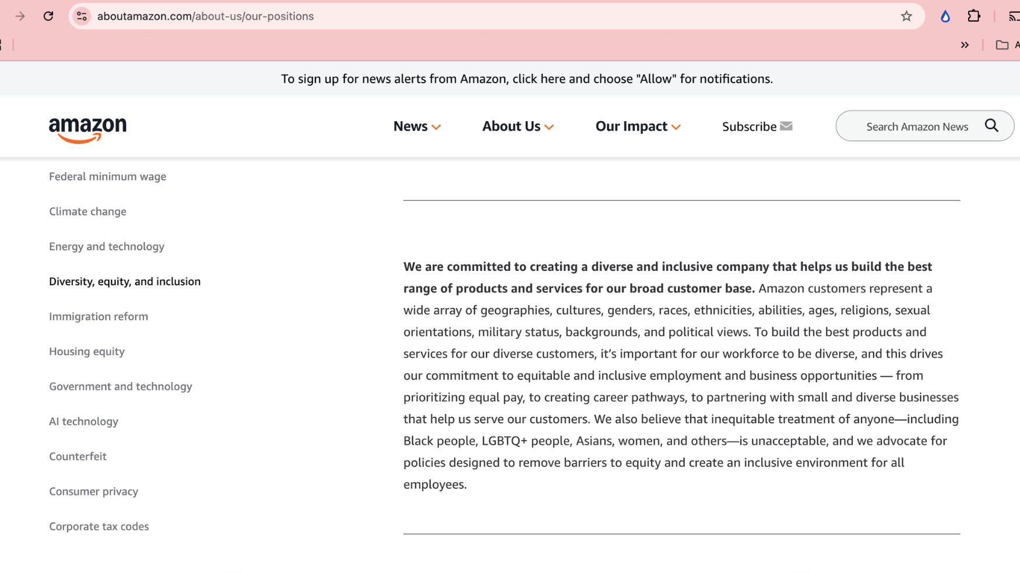Go to Amazon logo homepage
Image resolution: width=1020 pixels, height=573 pixels.
87,130
